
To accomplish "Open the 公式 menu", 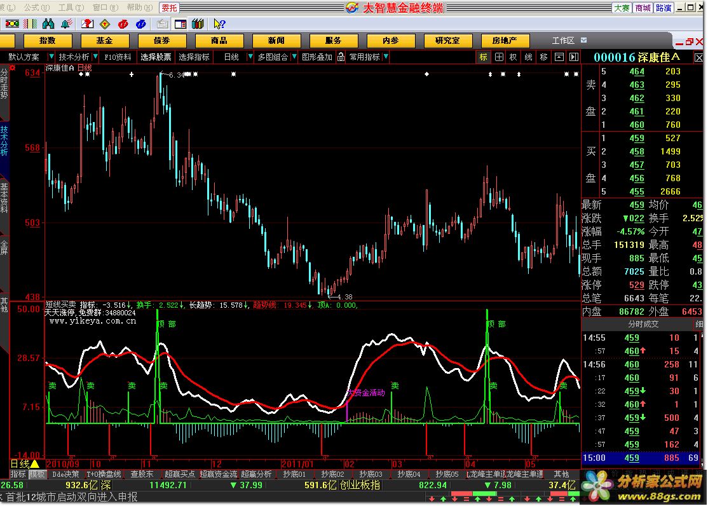I will click(x=37, y=8).
